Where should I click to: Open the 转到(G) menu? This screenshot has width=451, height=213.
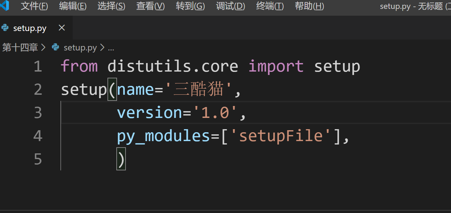190,6
